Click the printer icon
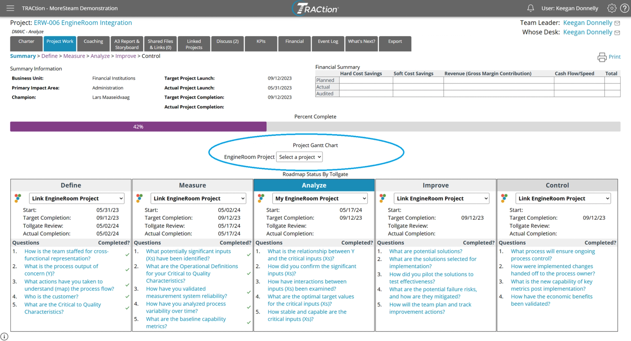Viewport: 631px width, 341px height. click(602, 57)
